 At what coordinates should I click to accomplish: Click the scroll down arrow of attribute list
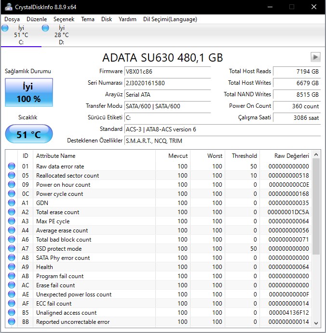tap(316, 323)
